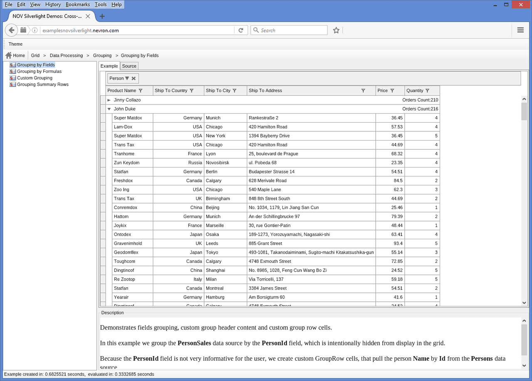Click grid scrollbar down arrow
This screenshot has width=532, height=381.
point(525,303)
